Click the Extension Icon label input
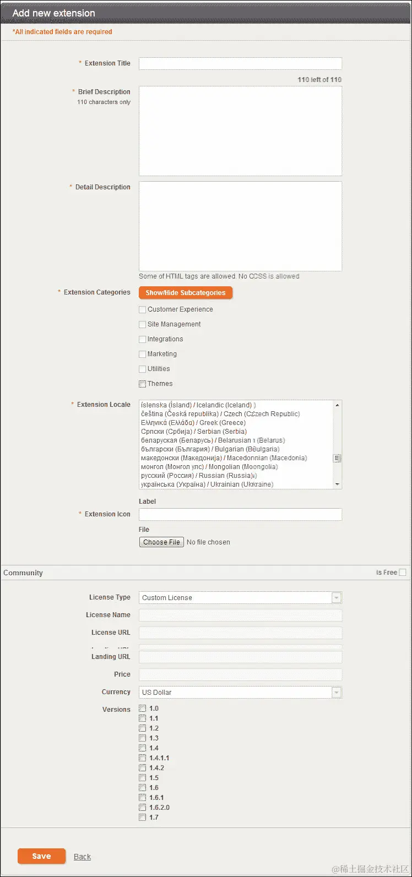Viewport: 412px width, 877px height. point(240,514)
